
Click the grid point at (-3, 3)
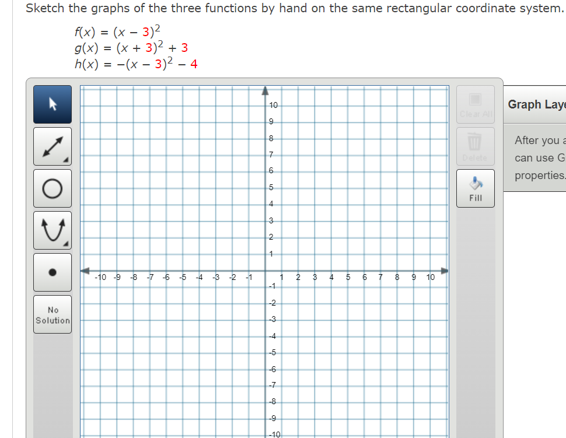[215, 220]
